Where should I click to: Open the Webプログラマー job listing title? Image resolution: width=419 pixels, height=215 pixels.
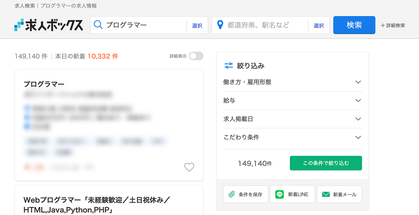point(97,205)
